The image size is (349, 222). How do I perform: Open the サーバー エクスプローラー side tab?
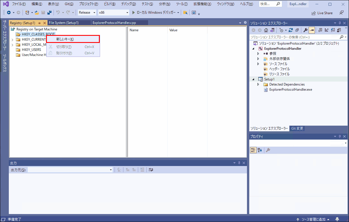click(5, 36)
